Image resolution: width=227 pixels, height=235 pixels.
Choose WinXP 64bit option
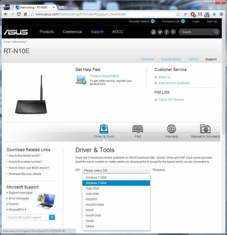click(x=116, y=215)
